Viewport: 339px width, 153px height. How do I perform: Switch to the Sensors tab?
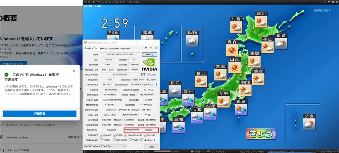tap(104, 48)
